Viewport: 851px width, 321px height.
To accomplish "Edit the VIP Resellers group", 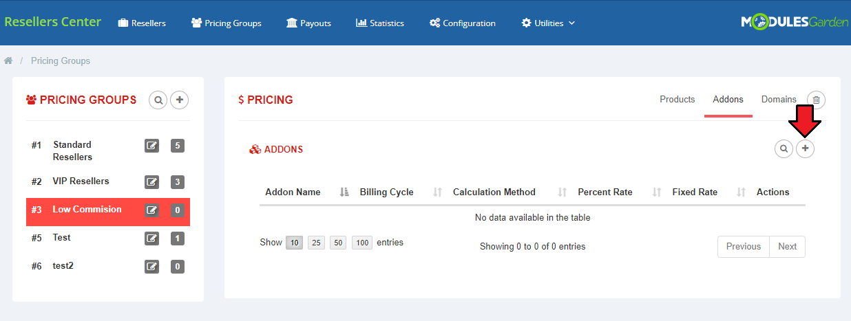I will pos(152,182).
